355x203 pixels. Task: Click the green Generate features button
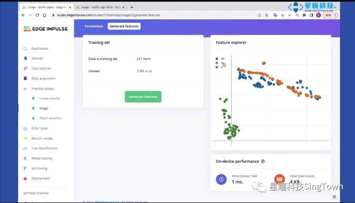(x=143, y=96)
